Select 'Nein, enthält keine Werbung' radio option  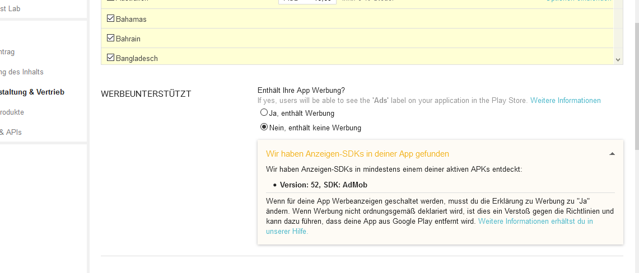click(264, 127)
